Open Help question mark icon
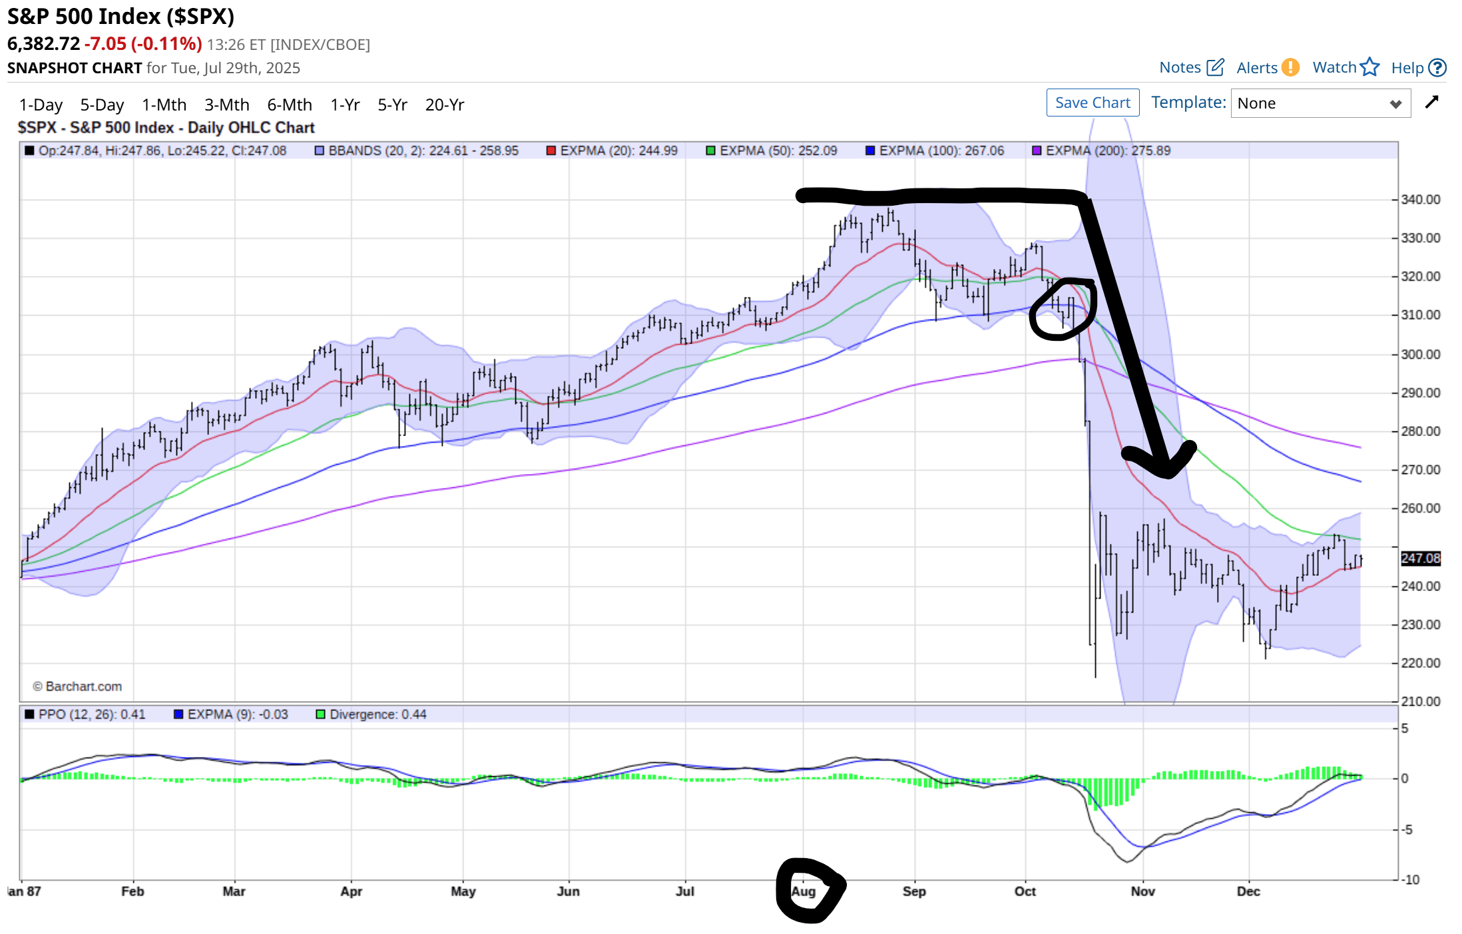1462x934 pixels. [1438, 68]
